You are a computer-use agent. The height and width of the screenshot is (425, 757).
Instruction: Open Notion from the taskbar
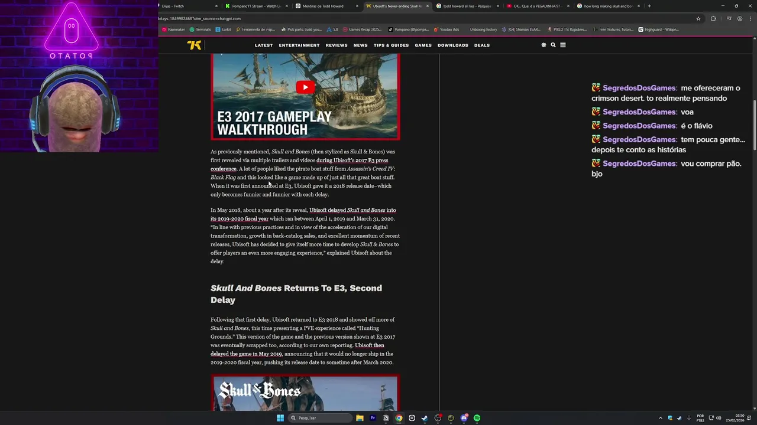tap(386, 418)
